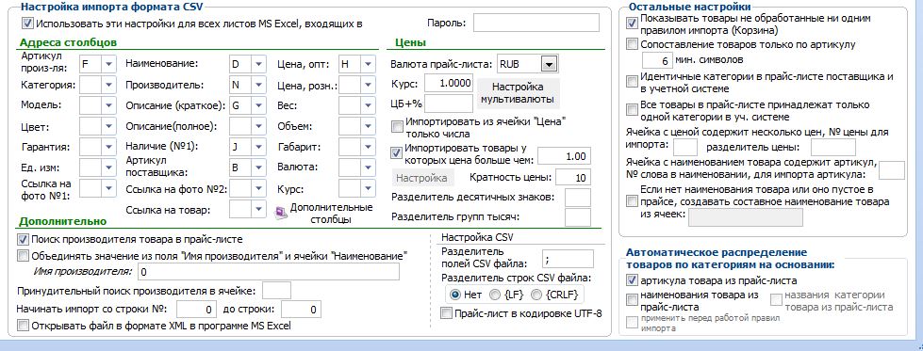
Task: Open the Дополнительные столбцы icon
Action: point(282,213)
